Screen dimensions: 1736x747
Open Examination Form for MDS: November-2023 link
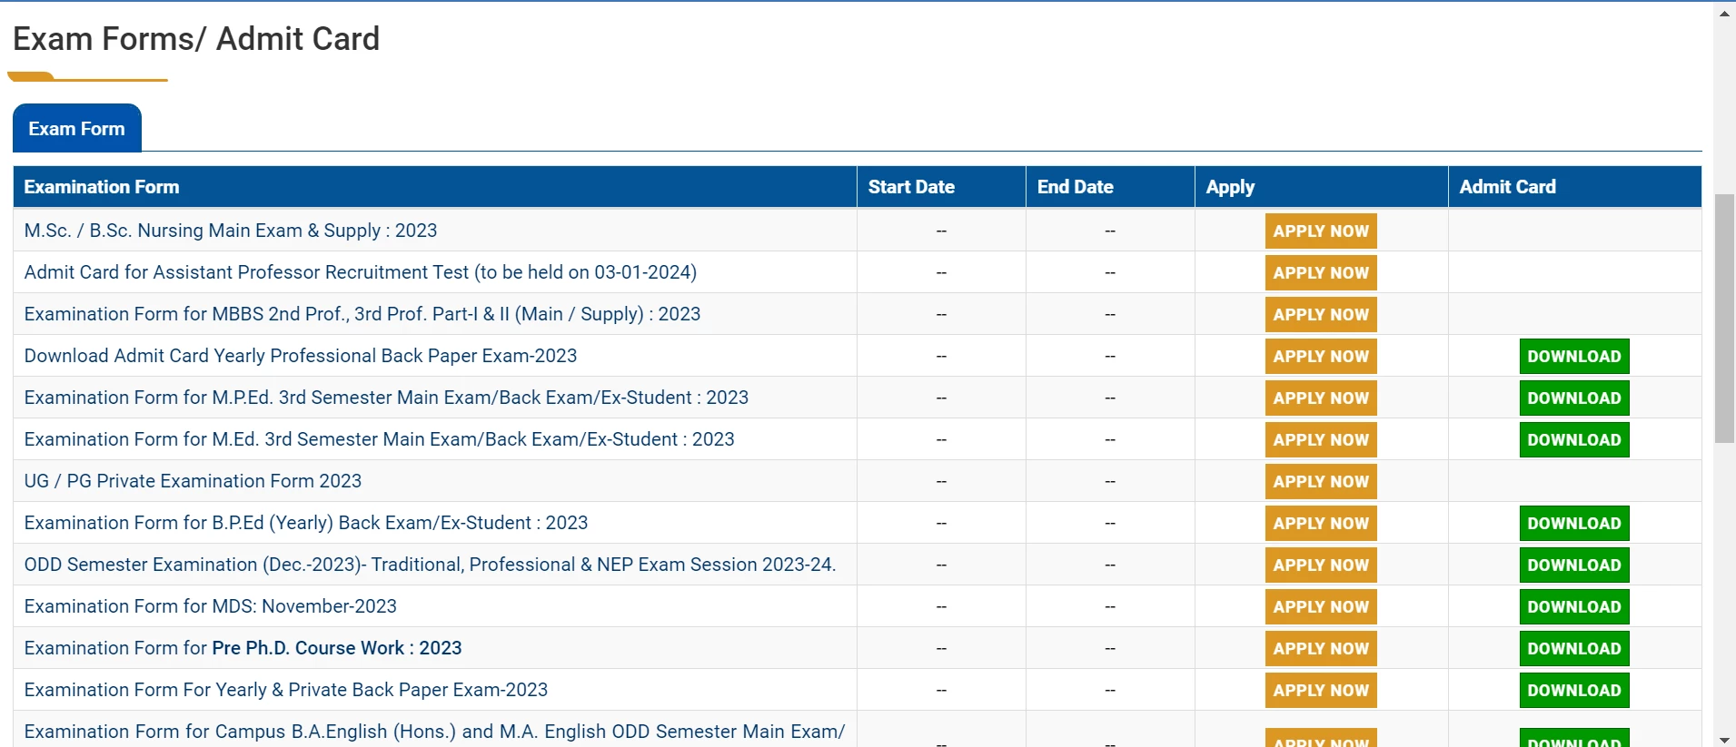[x=211, y=606]
